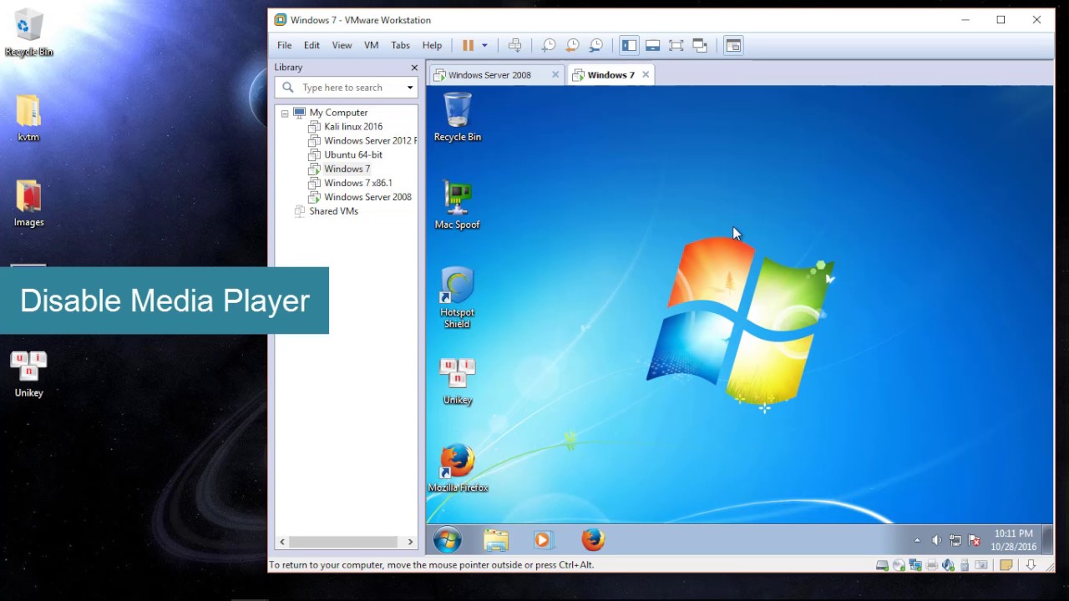Select Windows 7 in the library tree
Image resolution: width=1069 pixels, height=601 pixels.
(339, 169)
